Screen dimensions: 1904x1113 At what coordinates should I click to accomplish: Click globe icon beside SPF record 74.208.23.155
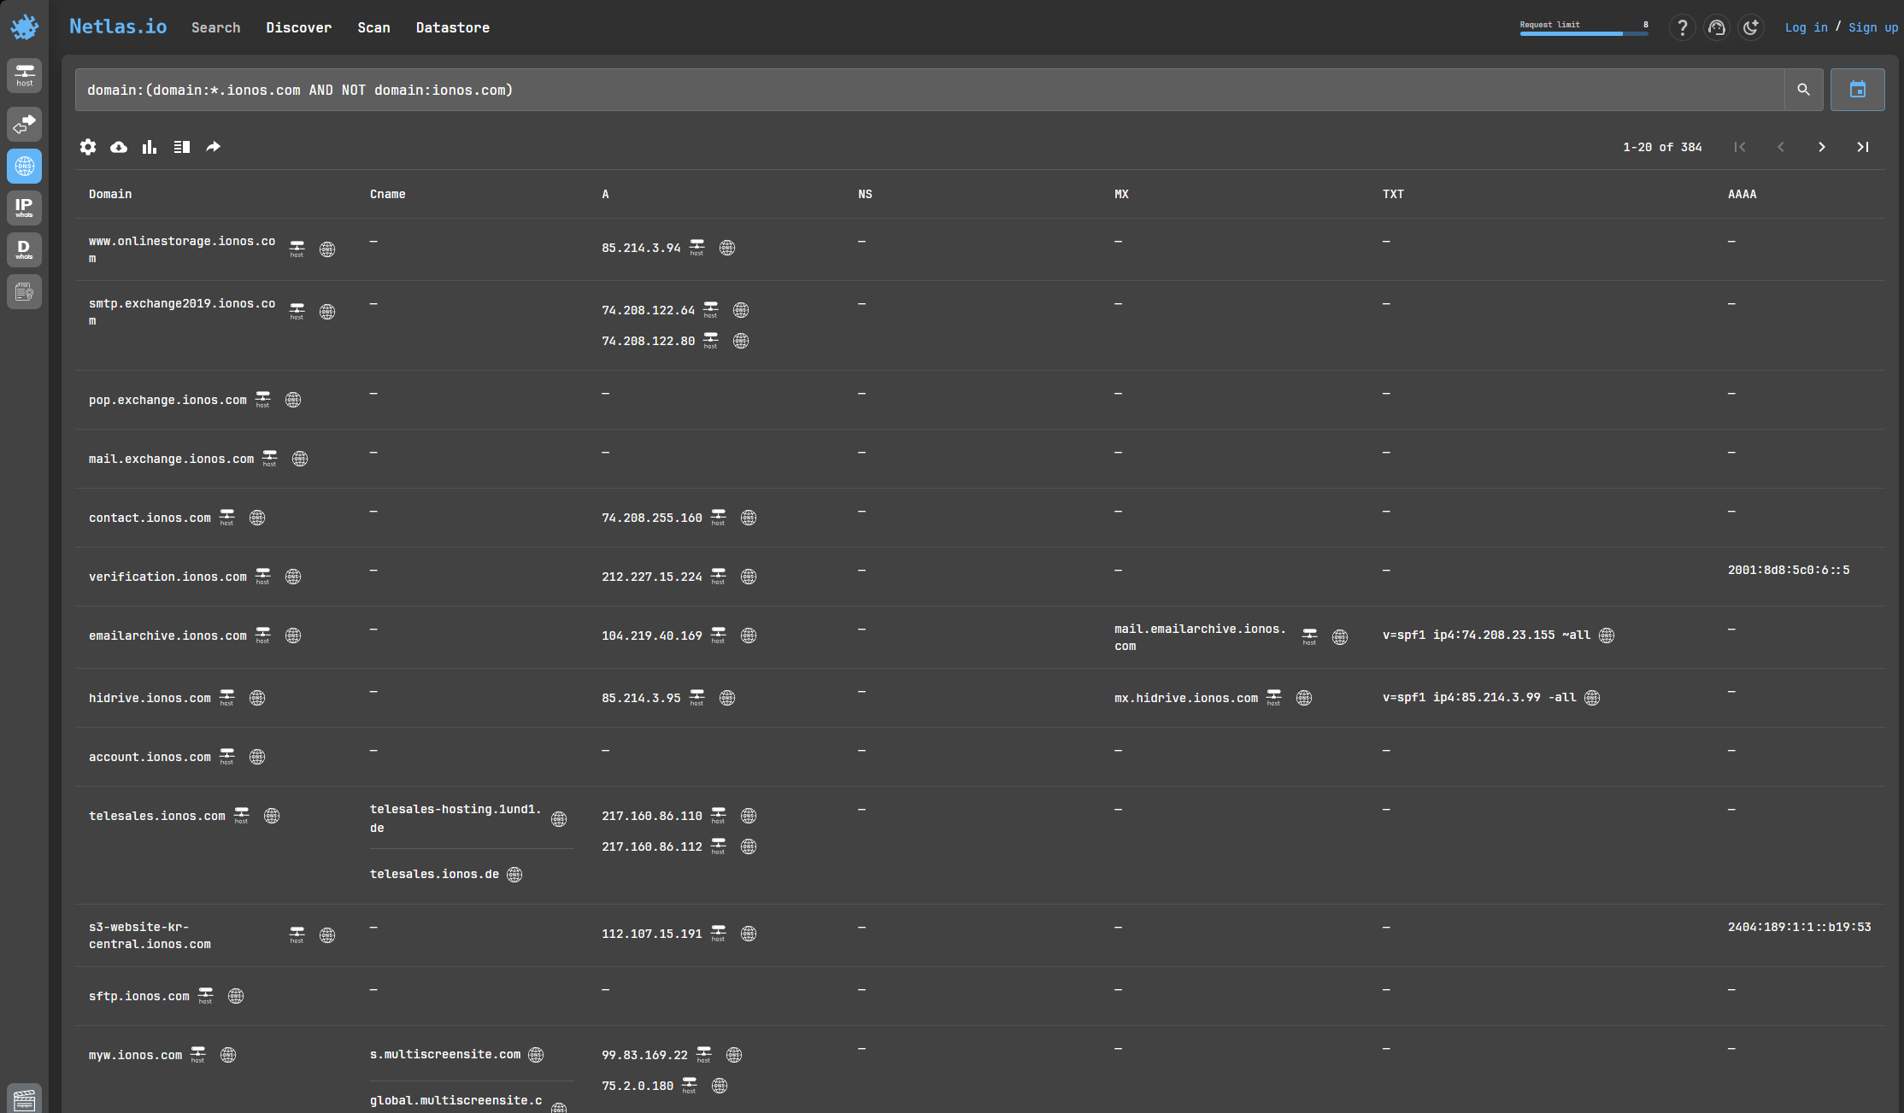click(x=1607, y=636)
